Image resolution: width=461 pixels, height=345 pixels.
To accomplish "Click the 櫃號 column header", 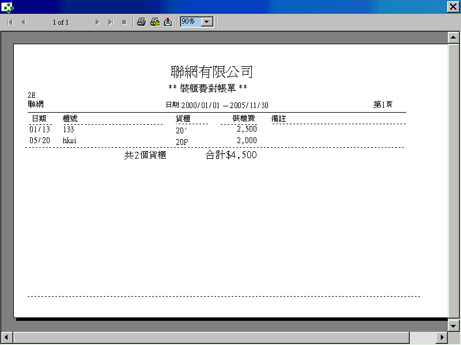I will pyautogui.click(x=70, y=118).
